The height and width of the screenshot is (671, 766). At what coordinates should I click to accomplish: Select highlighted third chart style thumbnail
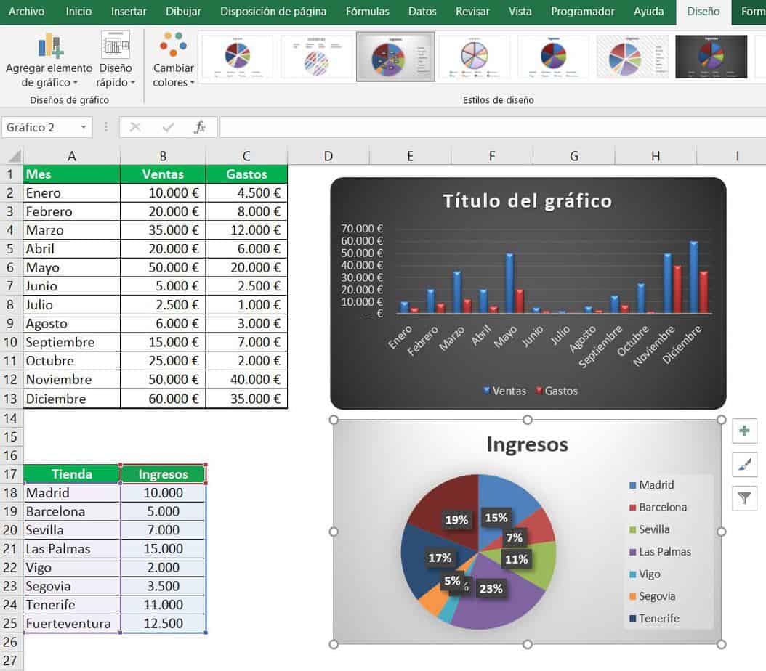(395, 57)
